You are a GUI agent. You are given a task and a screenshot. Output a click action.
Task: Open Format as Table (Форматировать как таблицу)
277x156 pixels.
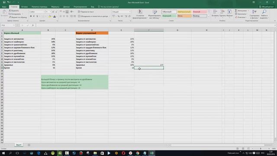tap(155, 14)
